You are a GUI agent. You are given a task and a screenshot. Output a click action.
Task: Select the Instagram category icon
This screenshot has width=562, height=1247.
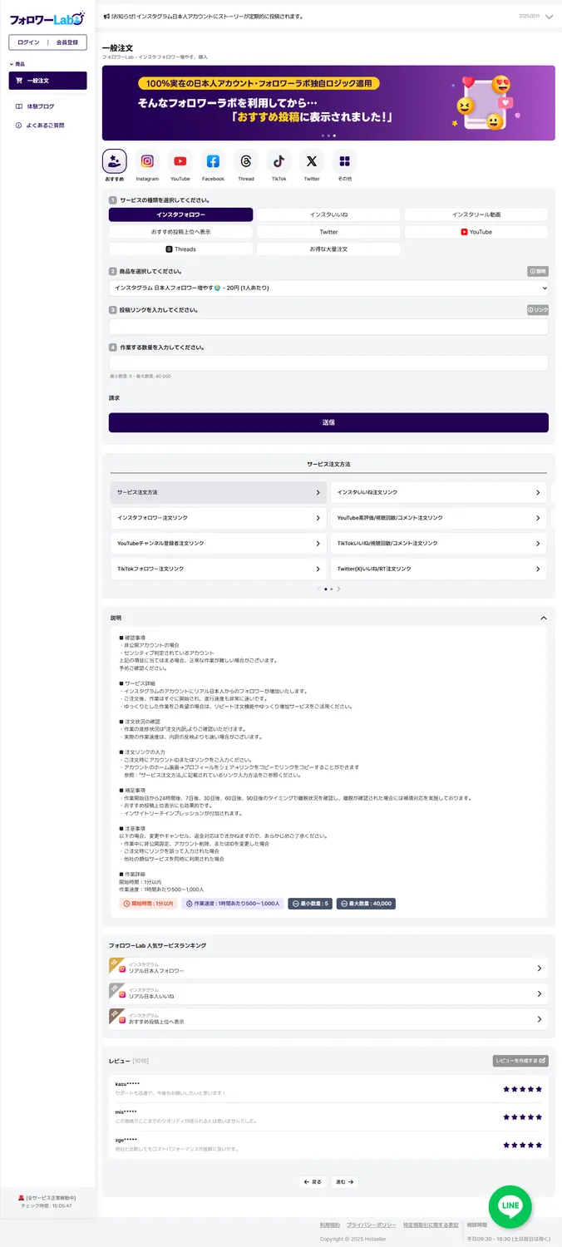pos(147,161)
